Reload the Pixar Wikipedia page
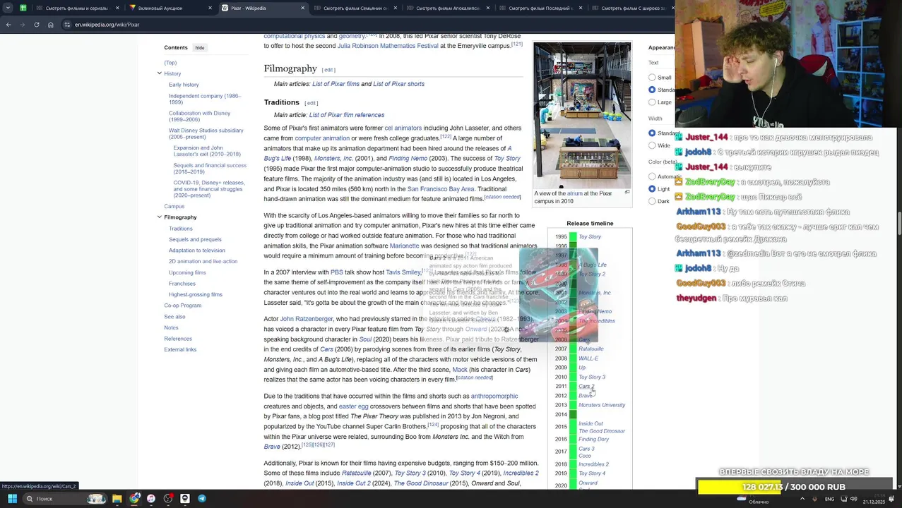The height and width of the screenshot is (508, 902). click(37, 25)
